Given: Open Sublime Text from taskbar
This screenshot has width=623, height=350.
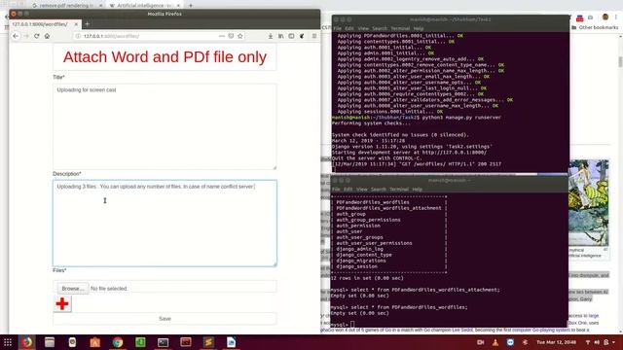Looking at the screenshot, I should tap(208, 342).
